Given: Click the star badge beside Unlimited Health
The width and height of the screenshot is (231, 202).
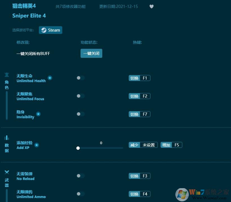Looking at the screenshot, I should click(50, 78).
